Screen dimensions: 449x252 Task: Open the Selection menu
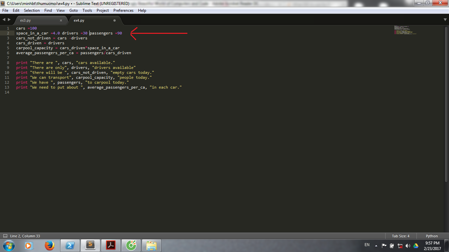32,10
